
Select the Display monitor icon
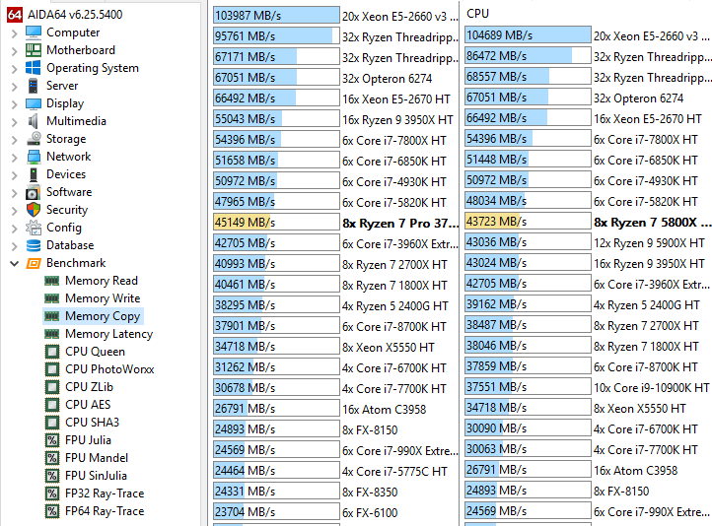click(x=34, y=103)
